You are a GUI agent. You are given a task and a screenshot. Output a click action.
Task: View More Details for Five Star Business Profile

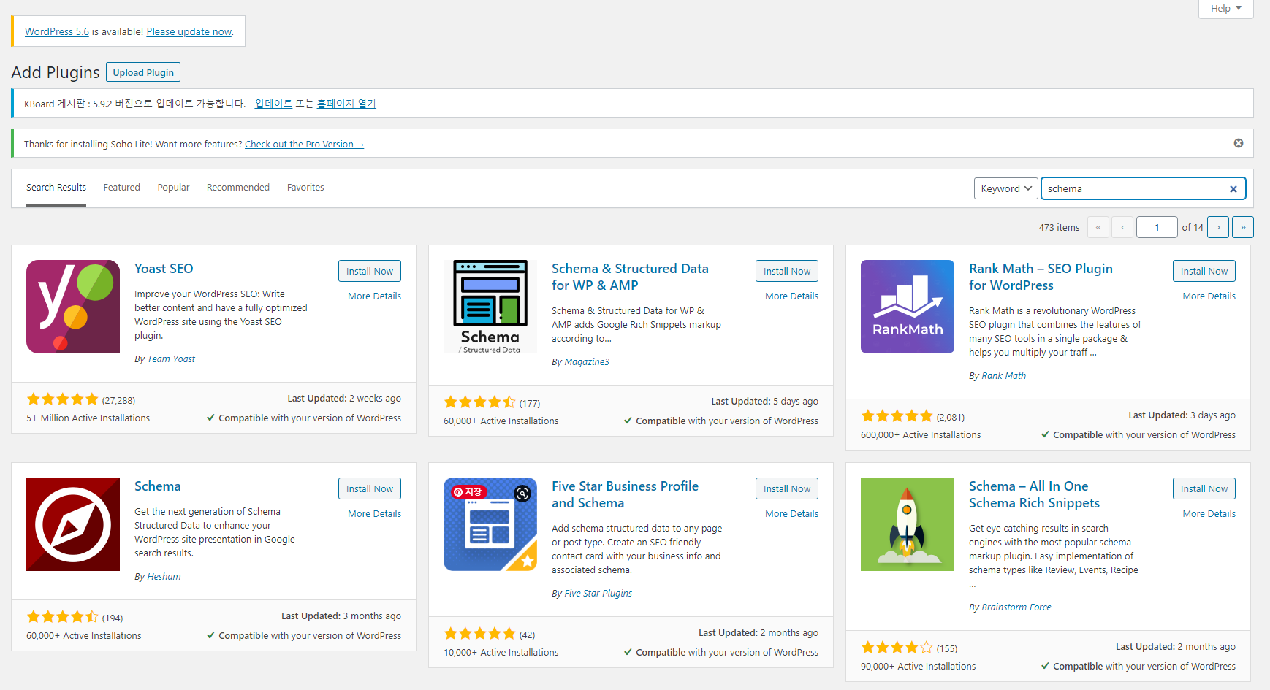click(792, 514)
